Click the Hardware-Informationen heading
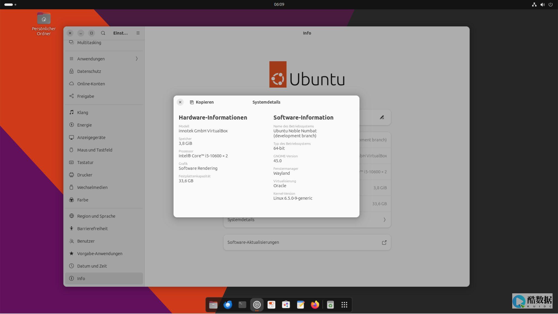The height and width of the screenshot is (314, 558). tap(213, 118)
